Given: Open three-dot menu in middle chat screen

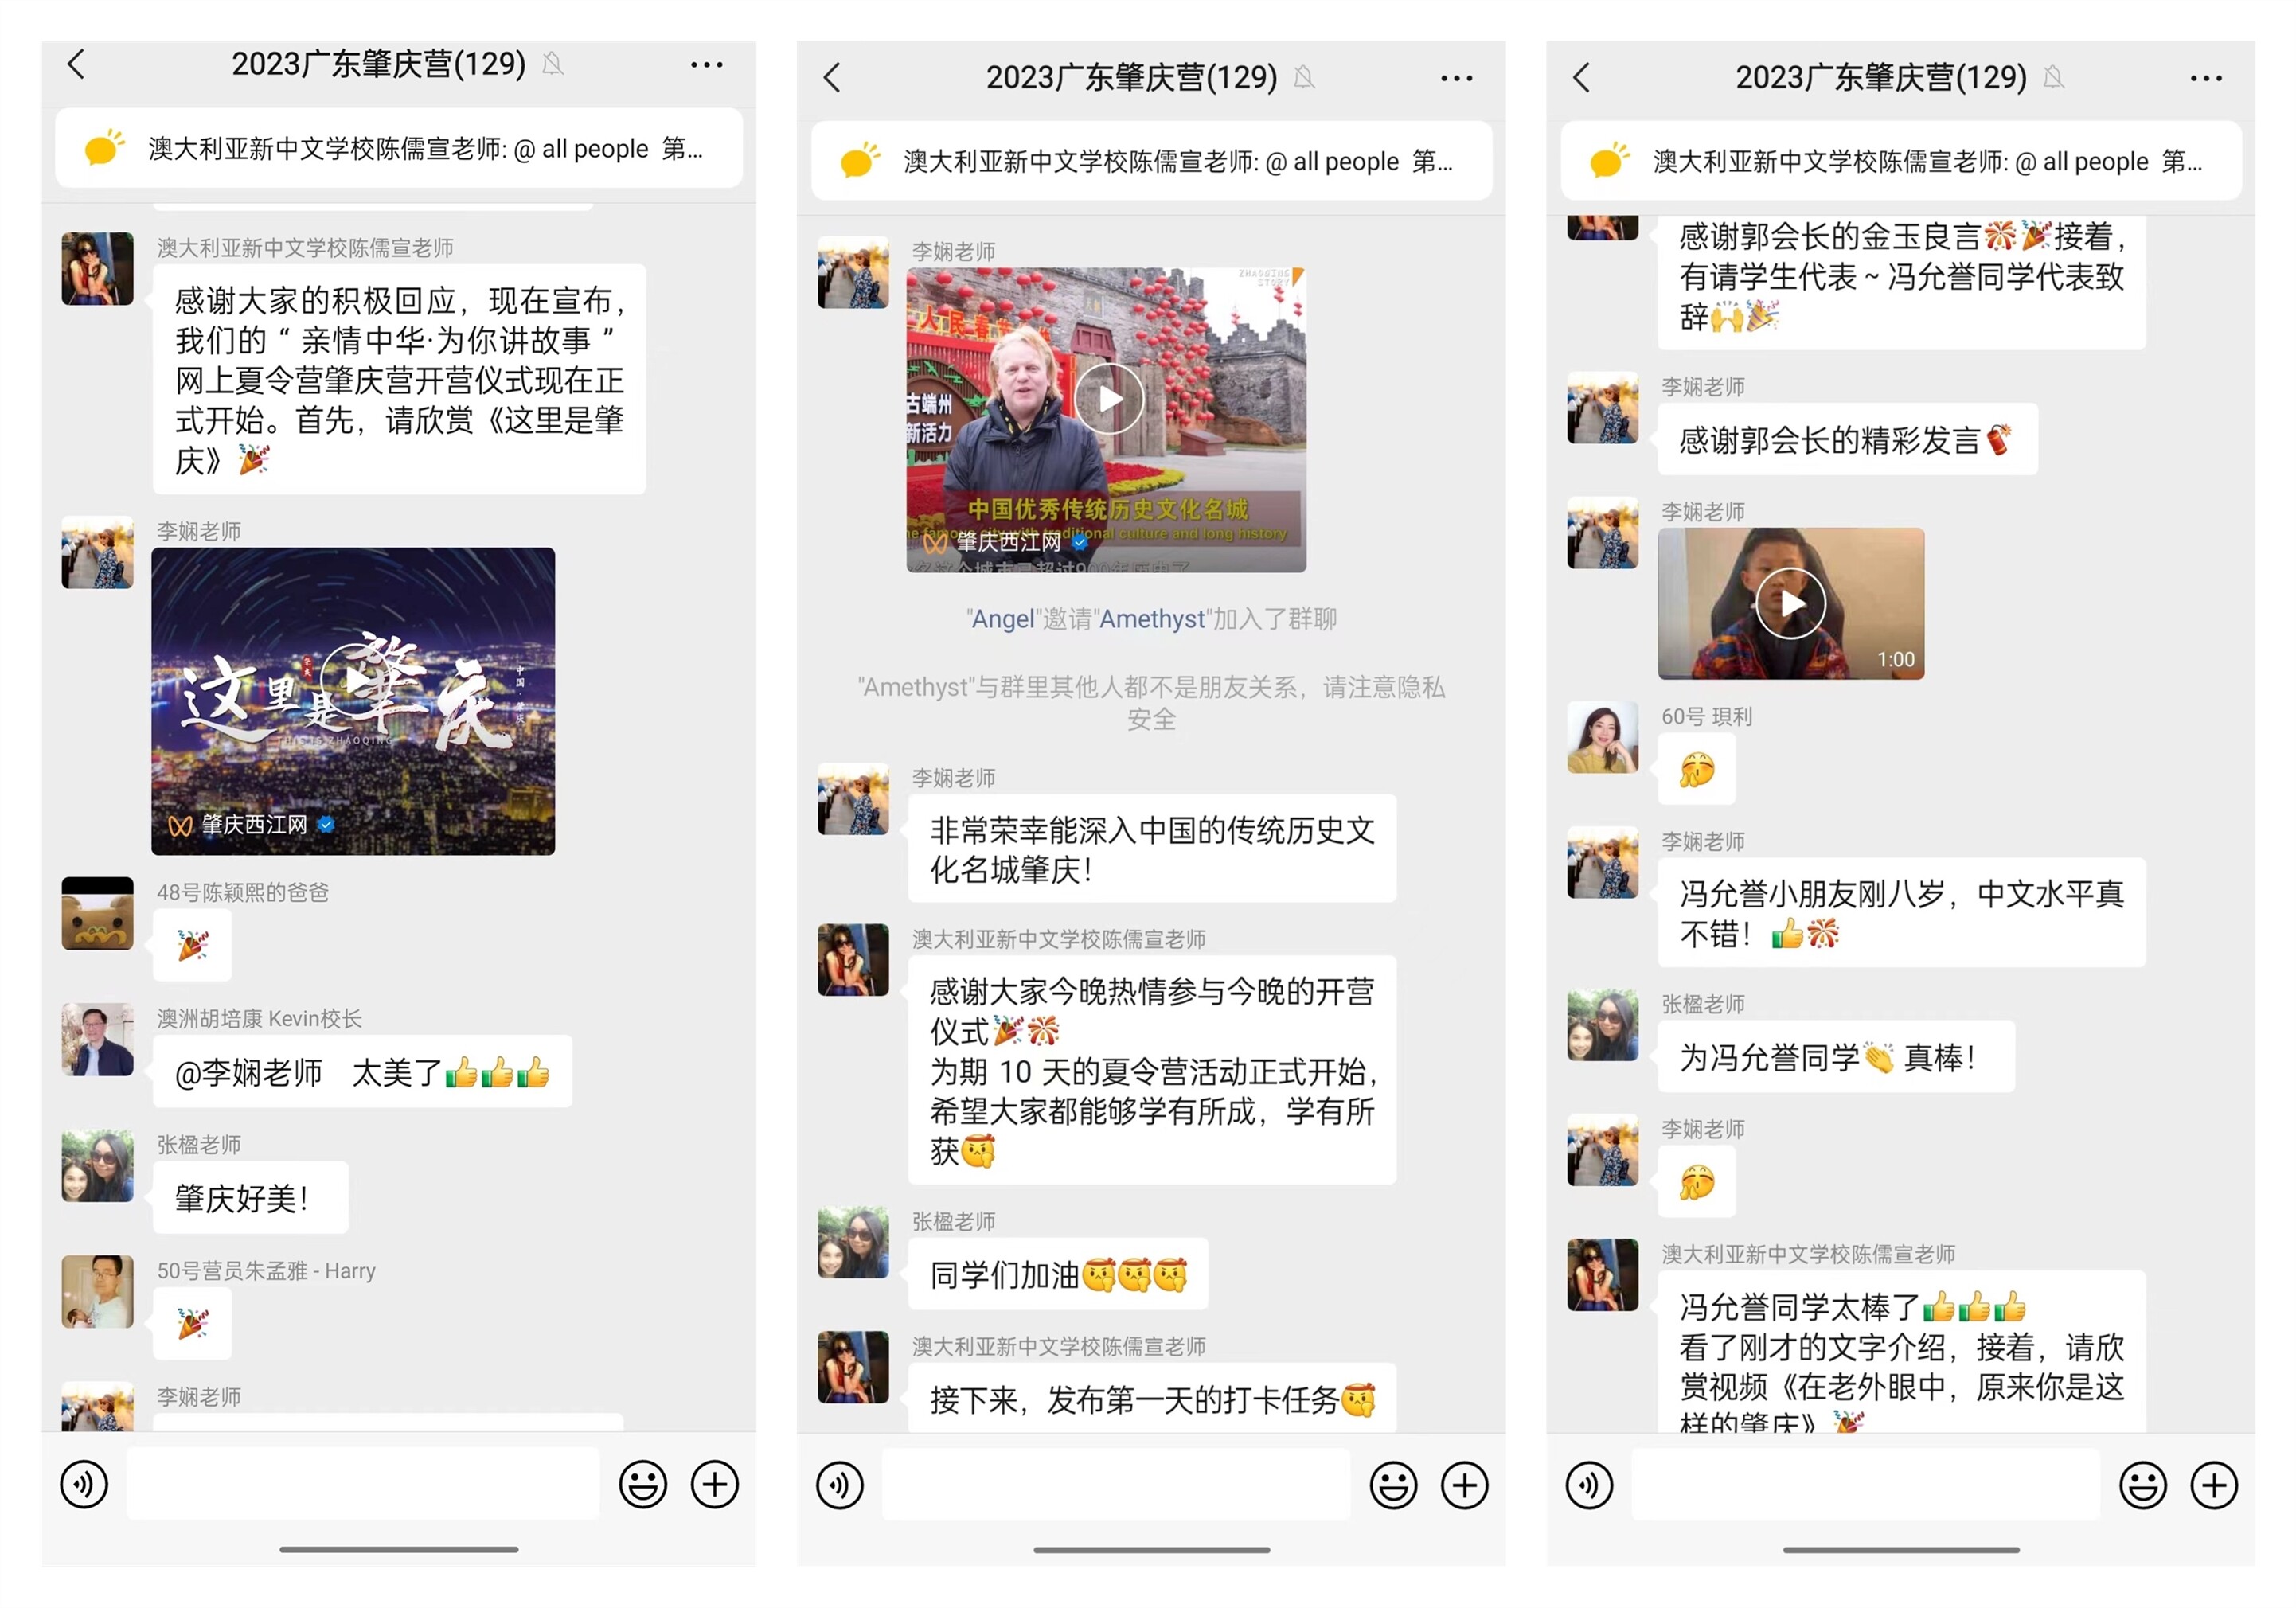Looking at the screenshot, I should (1457, 78).
